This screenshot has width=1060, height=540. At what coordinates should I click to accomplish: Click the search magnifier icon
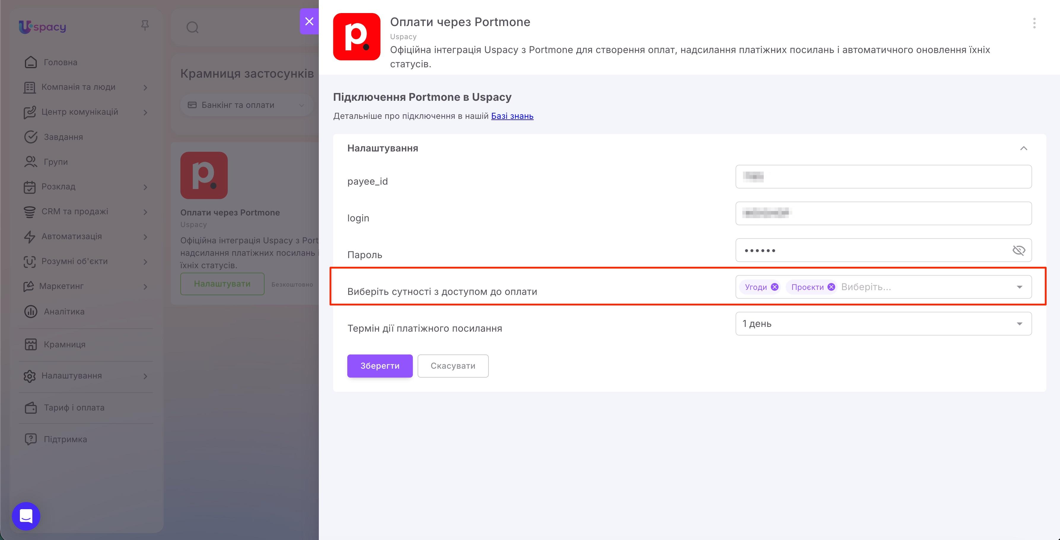[192, 28]
